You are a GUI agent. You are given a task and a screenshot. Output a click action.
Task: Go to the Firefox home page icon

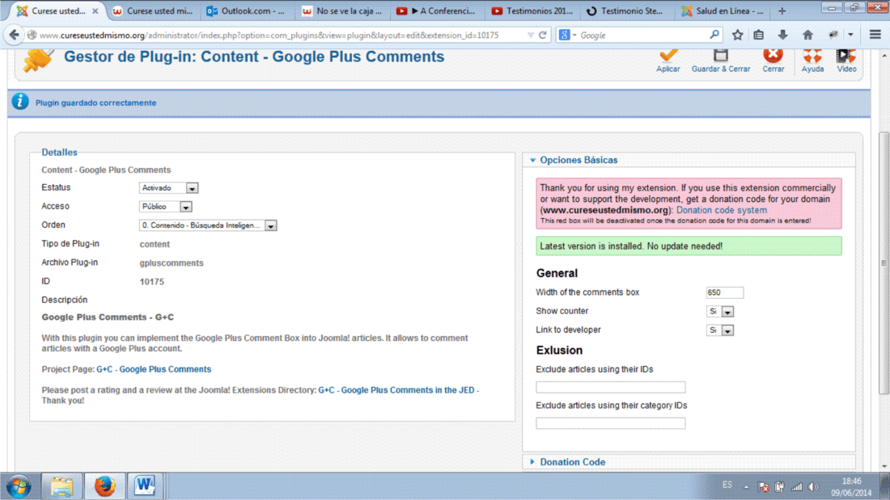click(807, 36)
